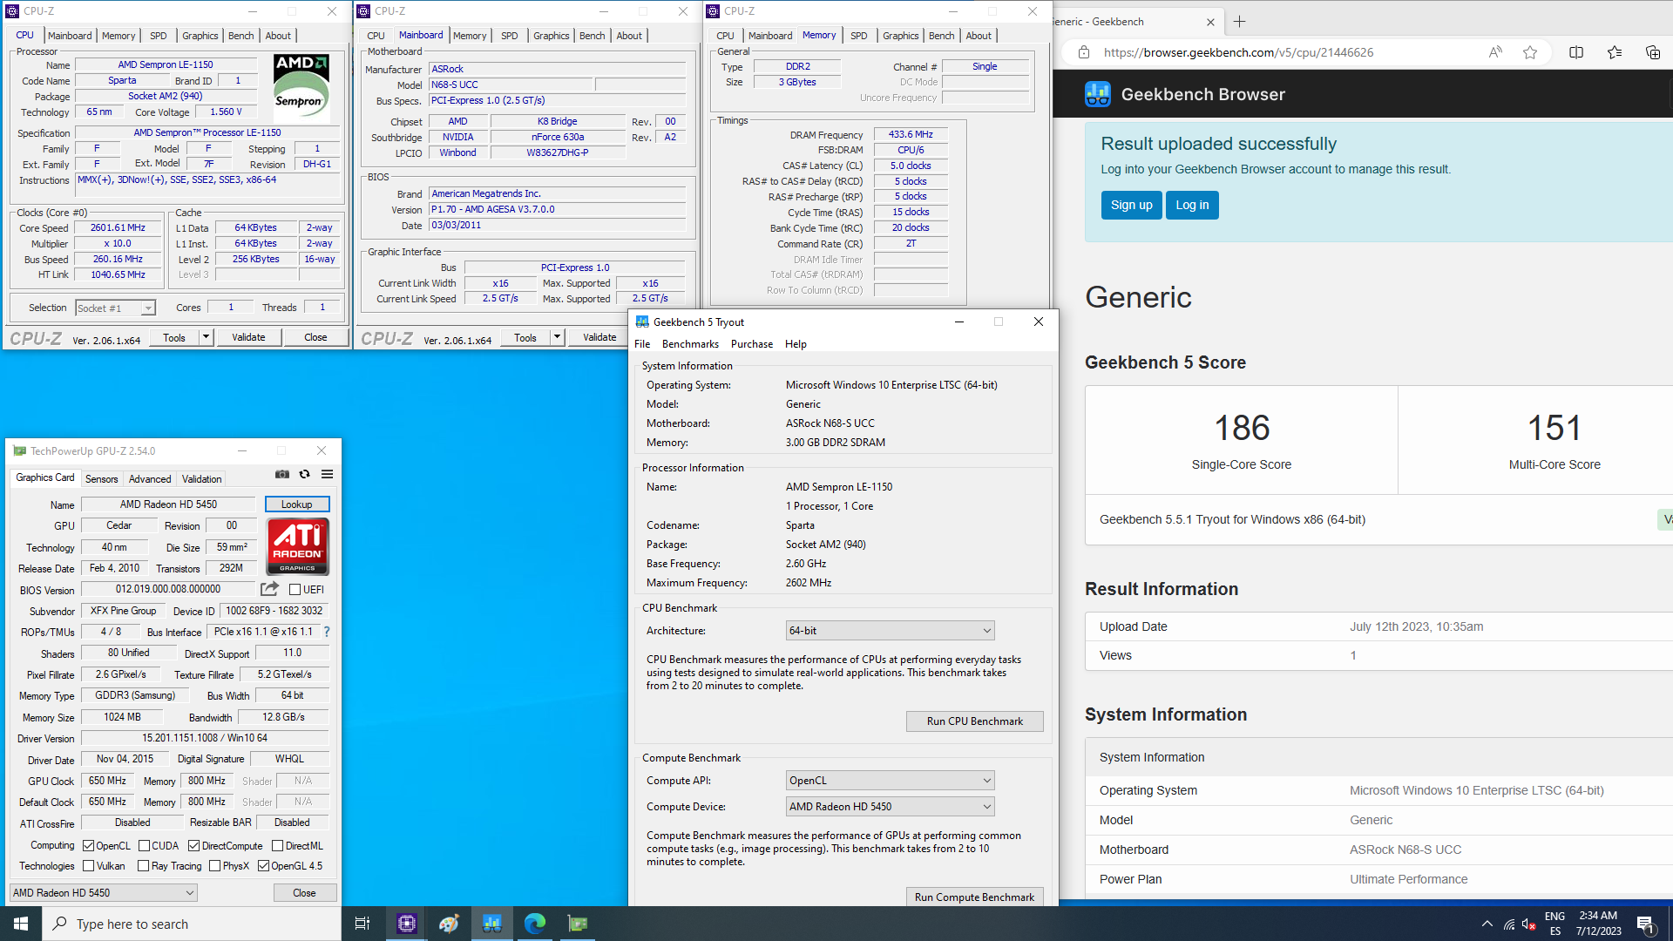Toggle the OpenGL 4.5 checkbox

click(263, 866)
